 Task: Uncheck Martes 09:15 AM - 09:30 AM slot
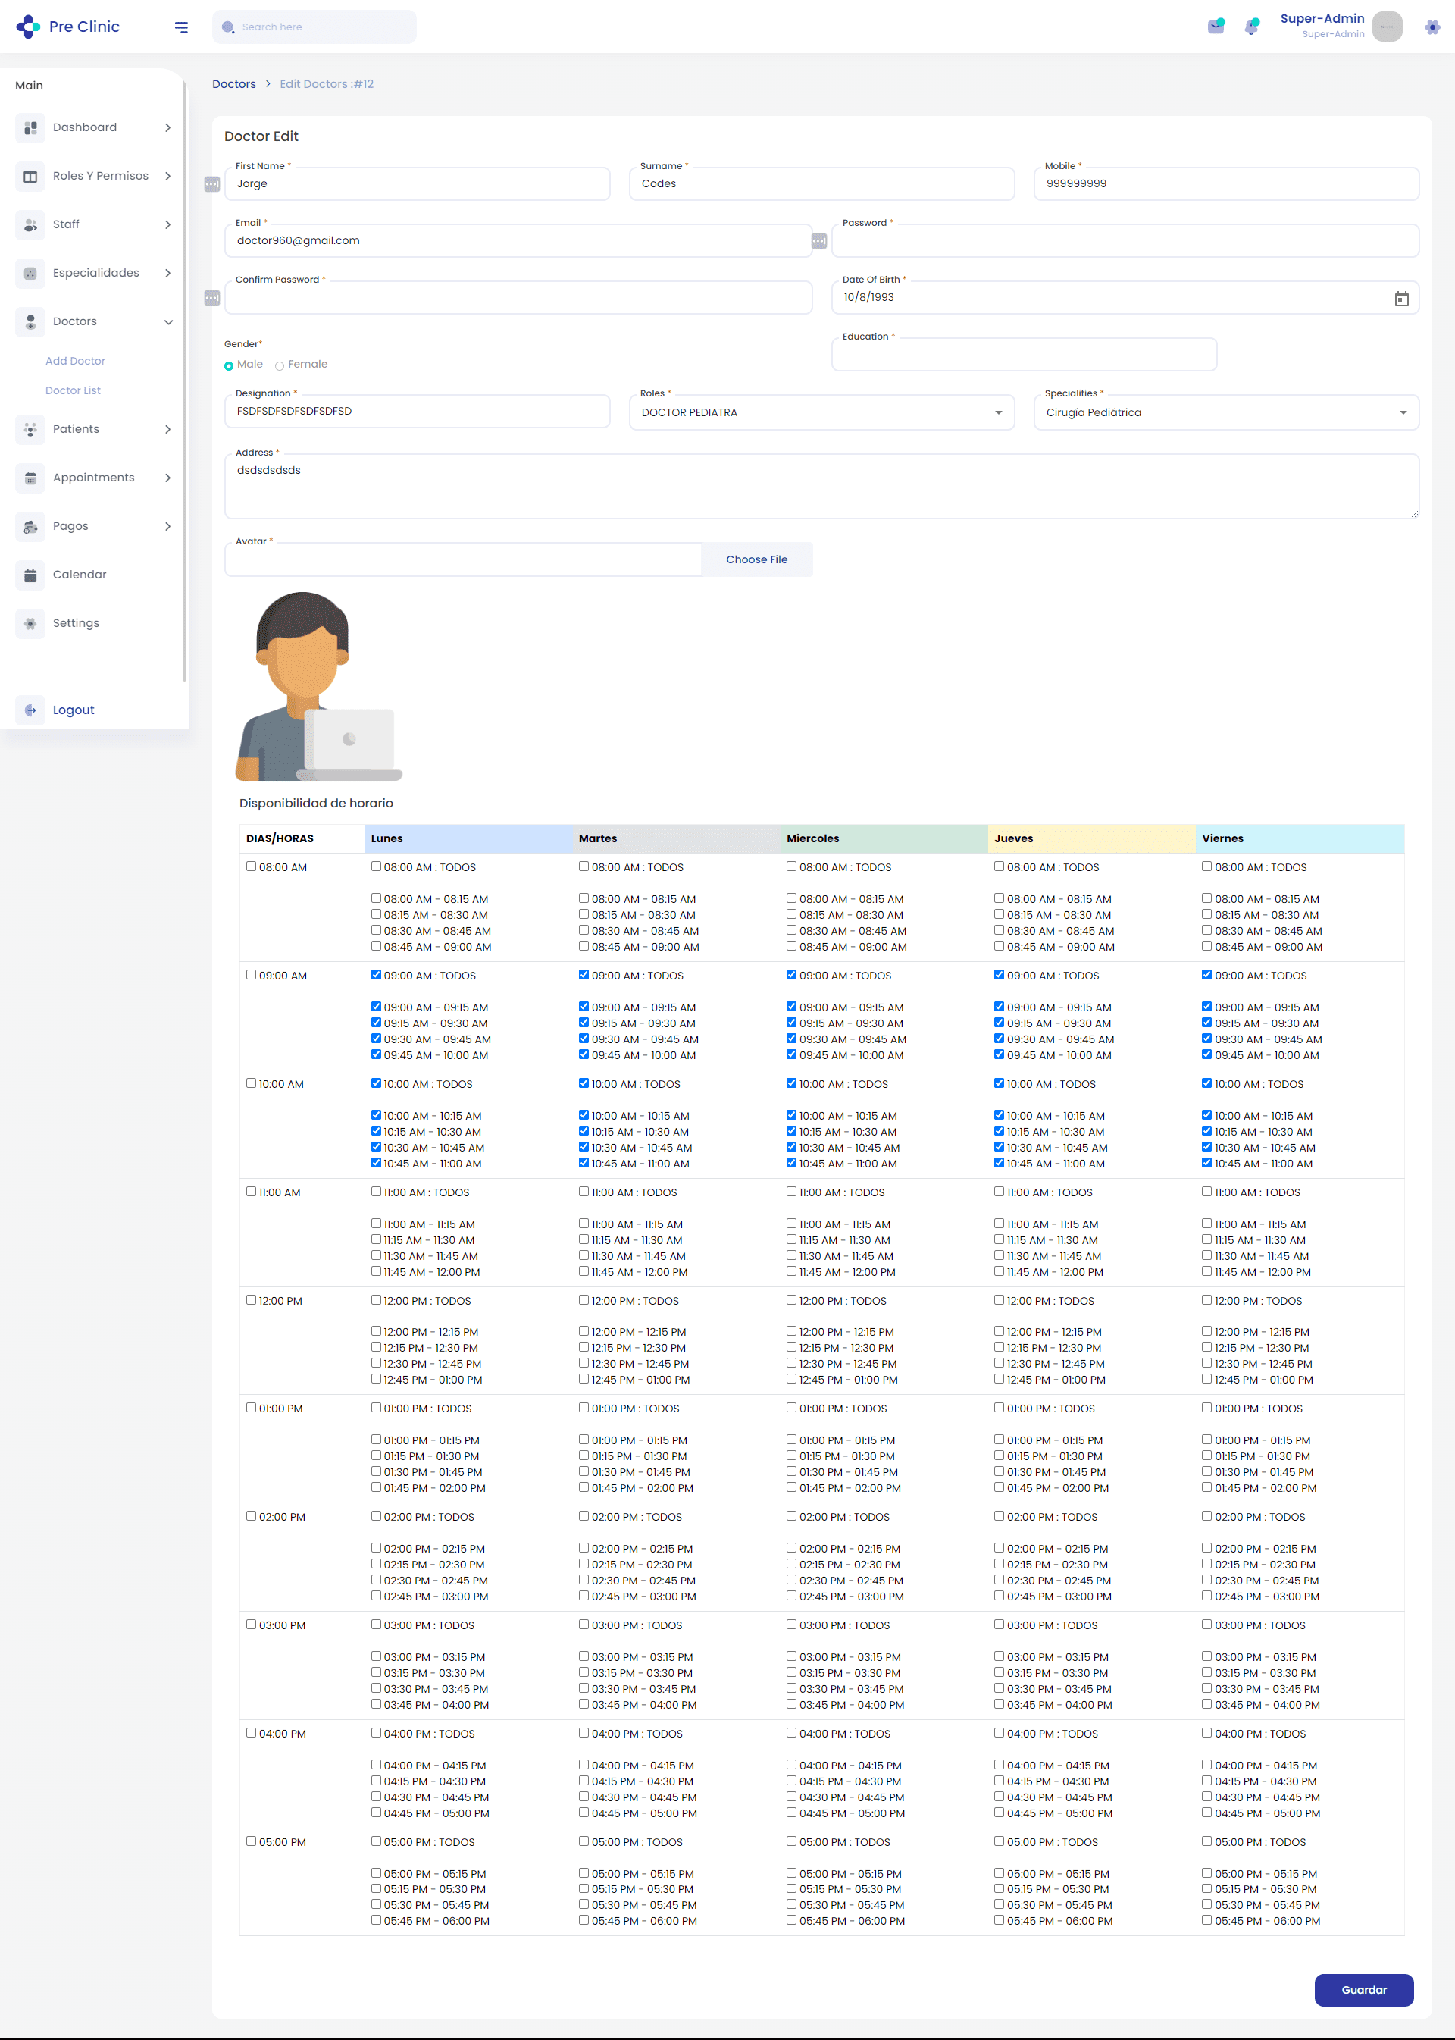coord(584,1023)
